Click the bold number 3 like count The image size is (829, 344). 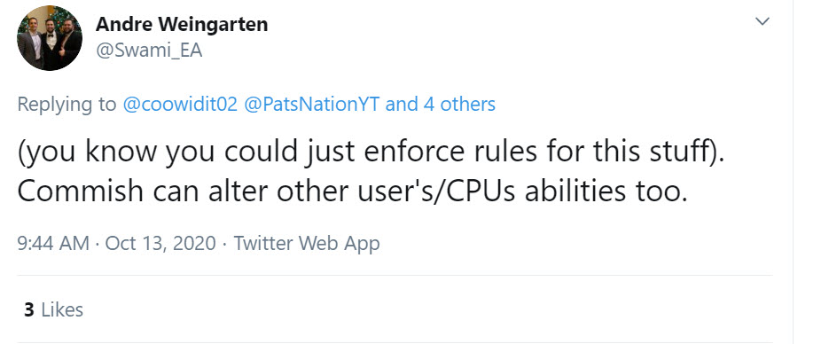29,309
